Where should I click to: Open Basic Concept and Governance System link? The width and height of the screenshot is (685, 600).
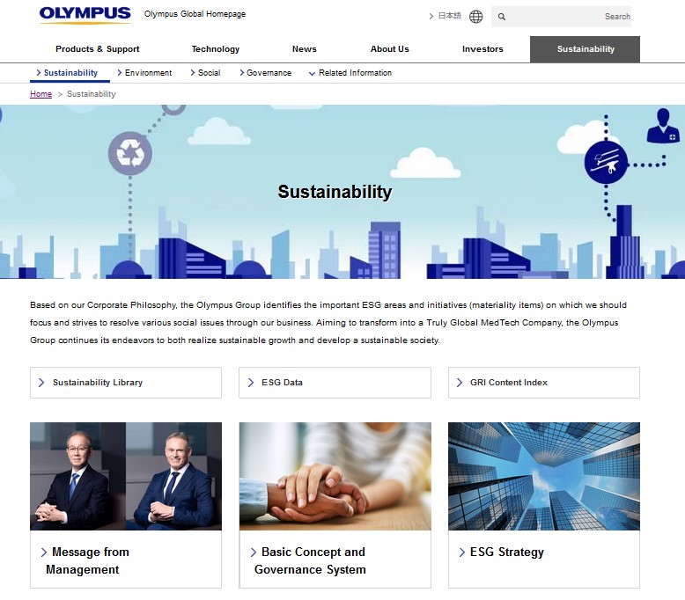click(310, 560)
